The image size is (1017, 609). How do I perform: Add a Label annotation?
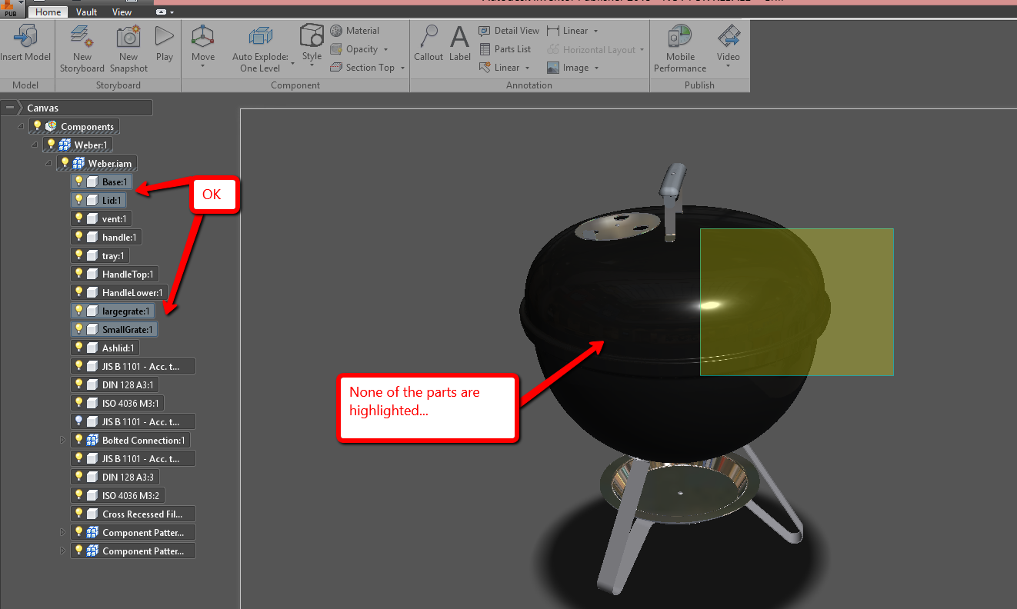click(x=460, y=42)
